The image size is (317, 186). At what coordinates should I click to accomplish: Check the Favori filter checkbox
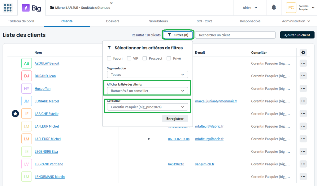(109, 58)
